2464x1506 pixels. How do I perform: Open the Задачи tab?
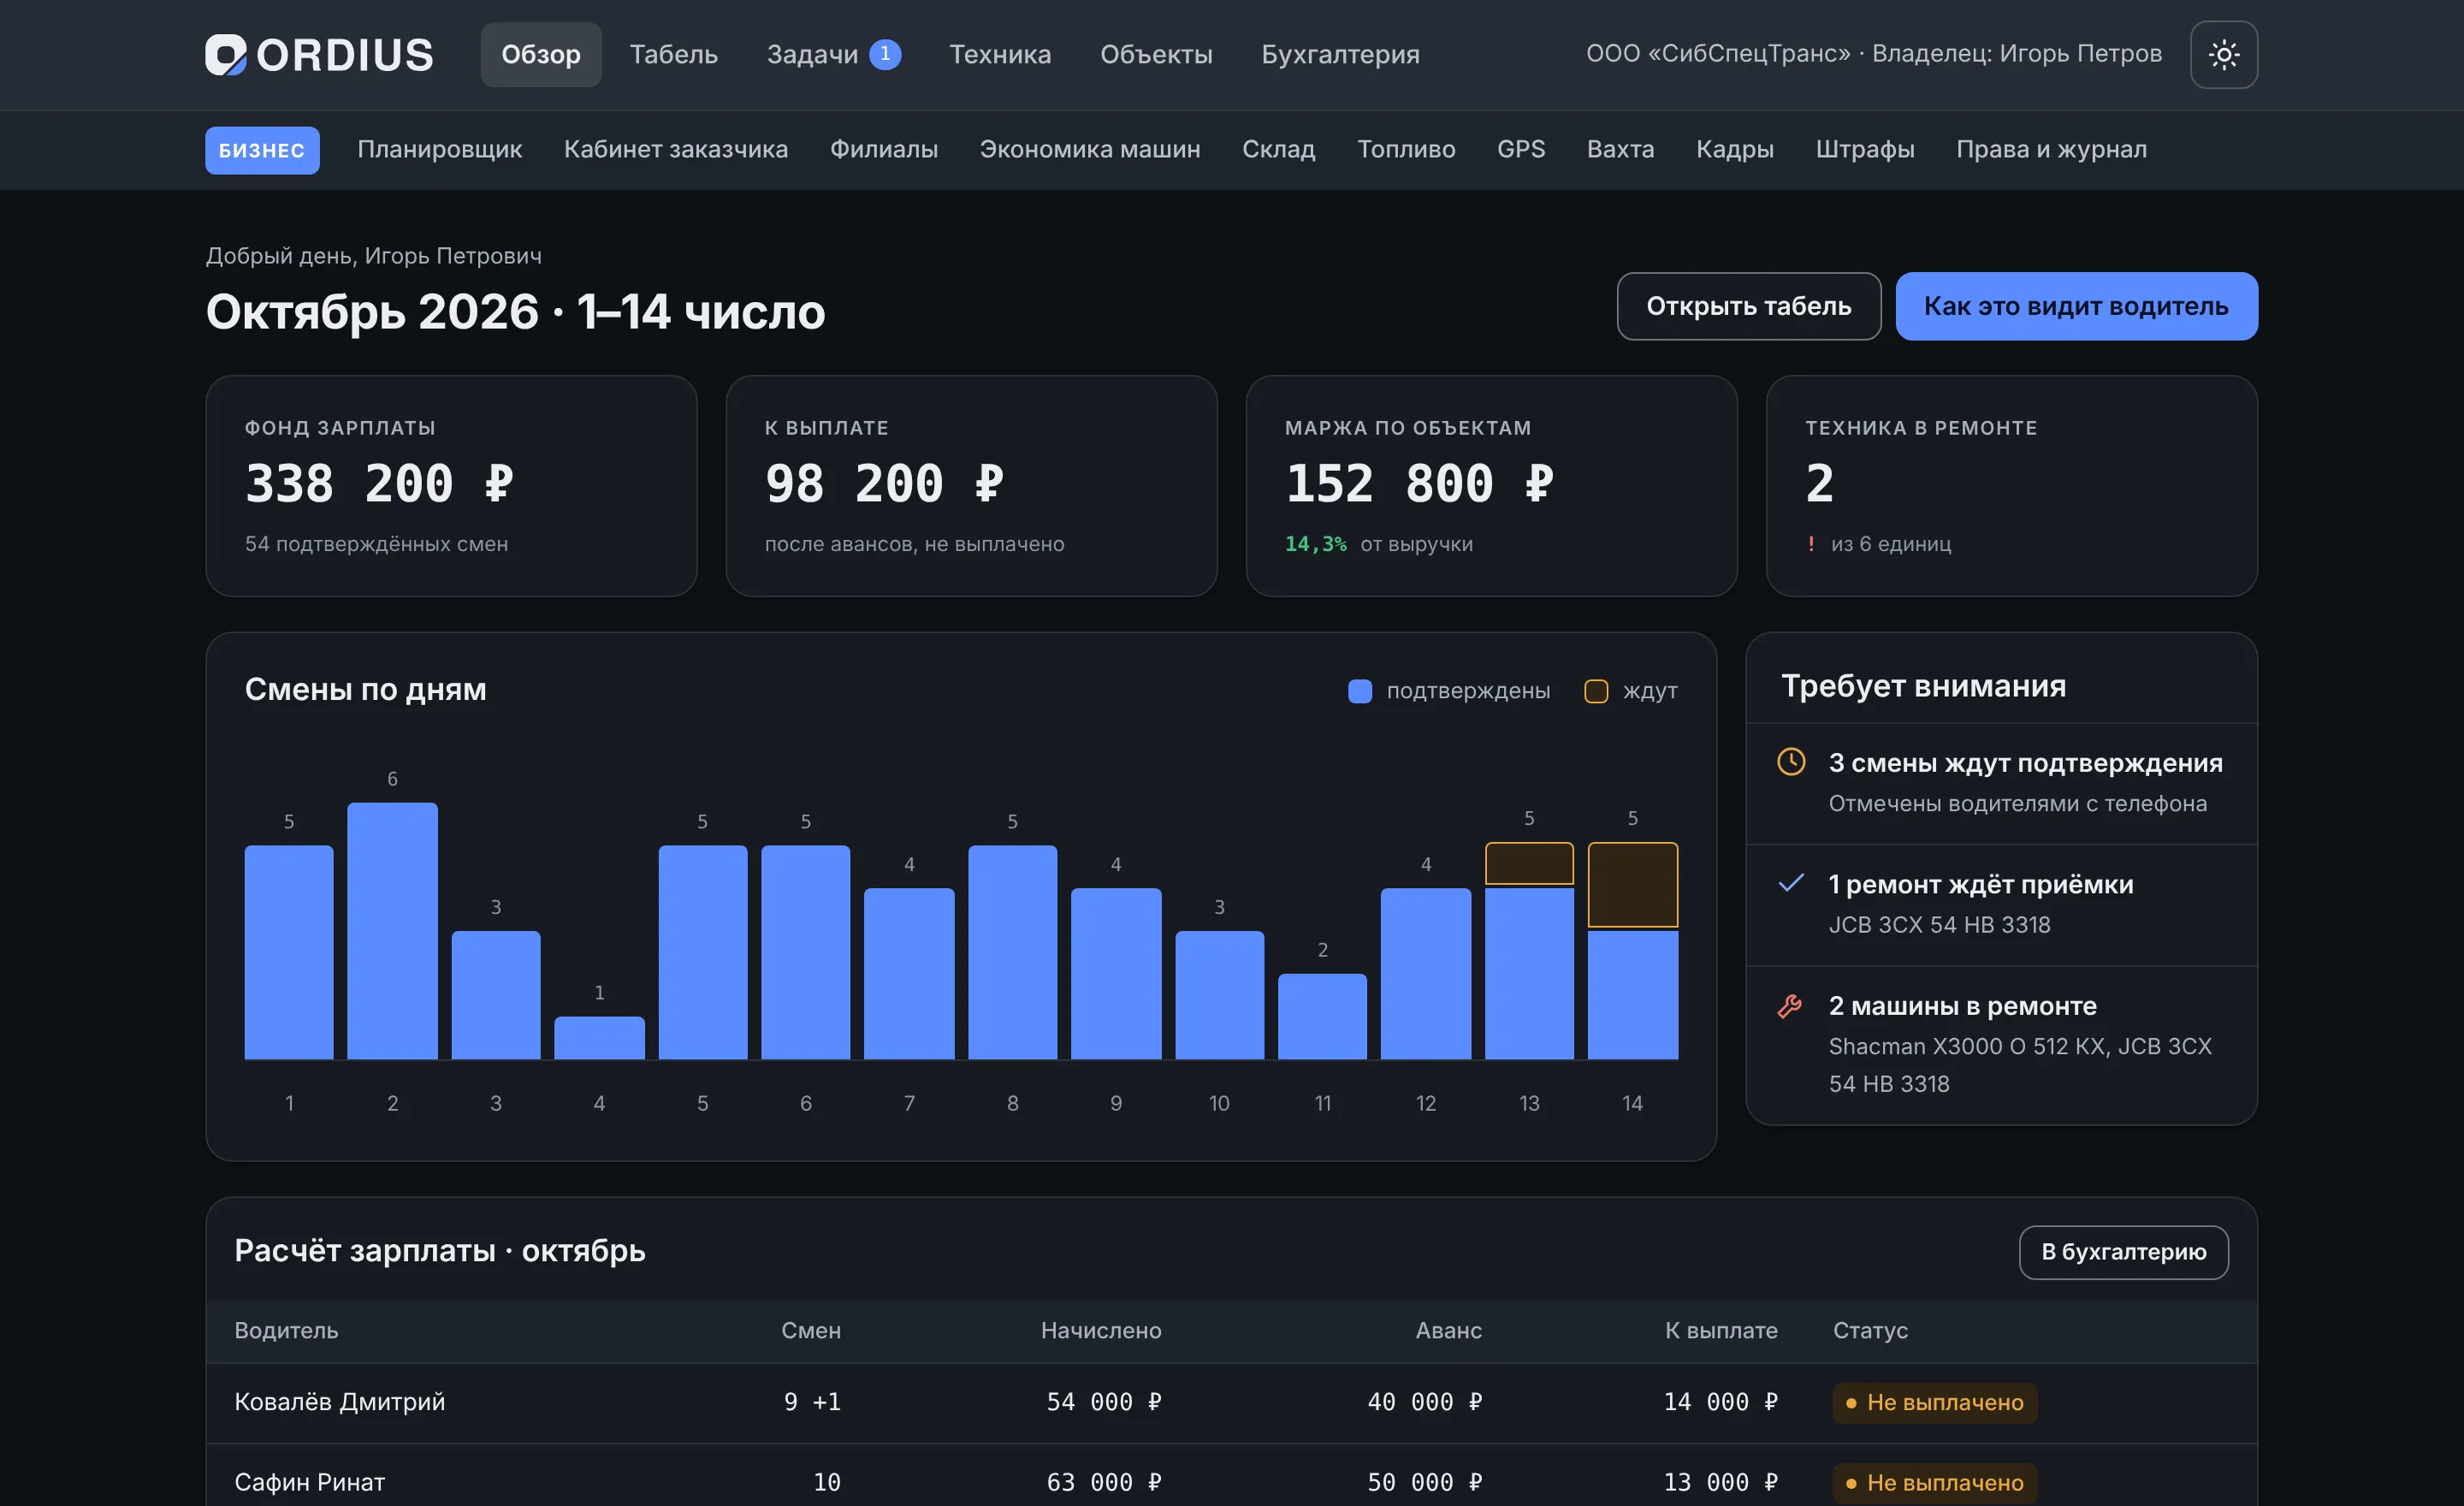(x=833, y=54)
